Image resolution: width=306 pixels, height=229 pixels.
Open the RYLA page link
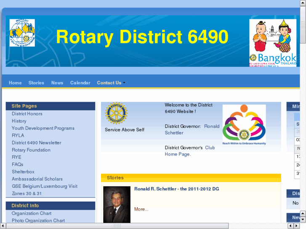tap(18, 135)
